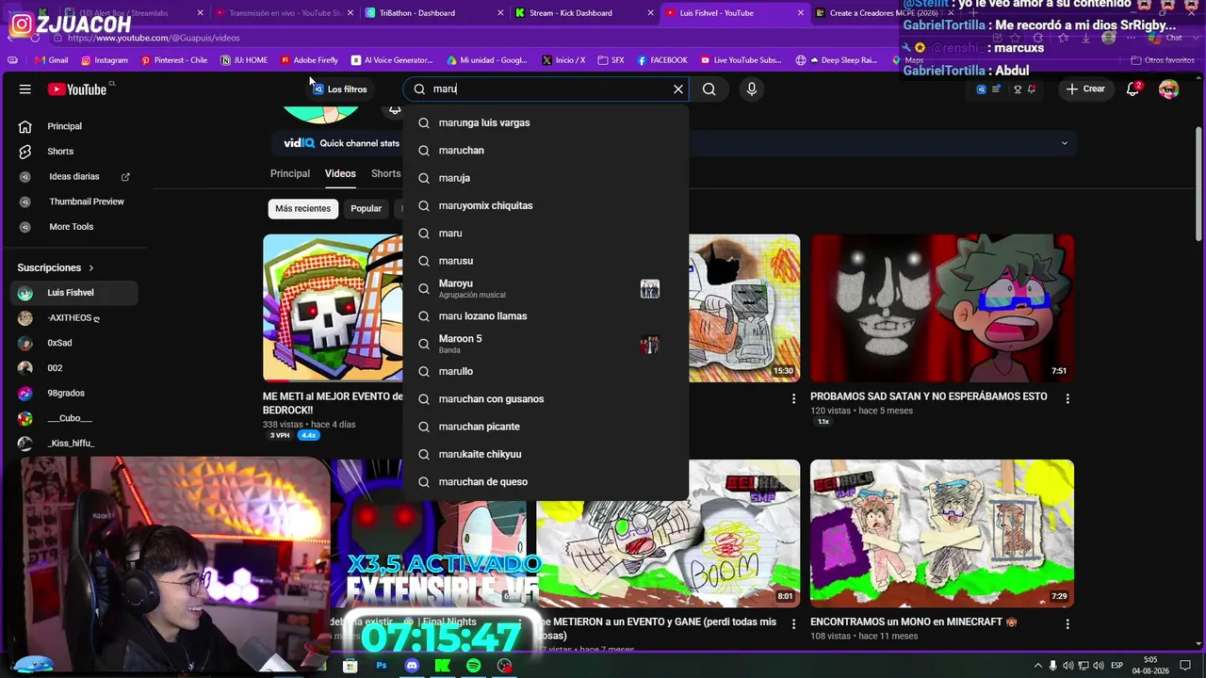The width and height of the screenshot is (1206, 678).
Task: Open the MEJOR EVENTO de BEDROCK video thumbnail
Action: (333, 308)
